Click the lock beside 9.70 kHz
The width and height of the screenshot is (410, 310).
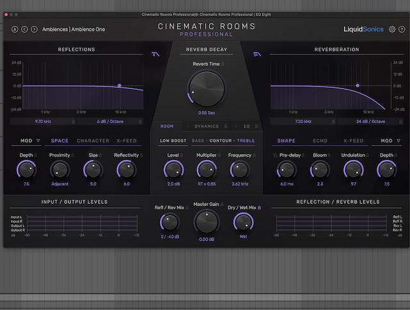pyautogui.click(x=73, y=121)
